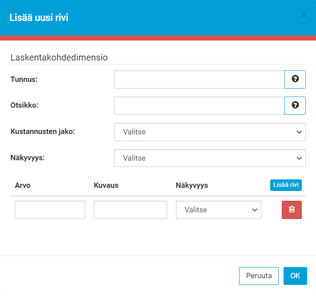Click the Lisää rivi button
Viewport: 316px width, 296px height.
[x=286, y=185]
